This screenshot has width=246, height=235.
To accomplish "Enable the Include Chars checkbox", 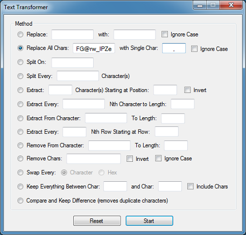I will click(x=191, y=187).
